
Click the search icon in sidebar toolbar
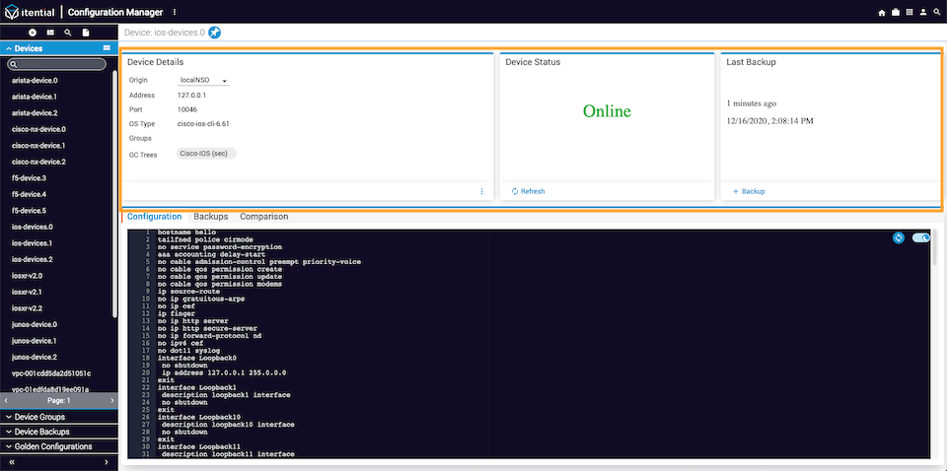coord(68,32)
